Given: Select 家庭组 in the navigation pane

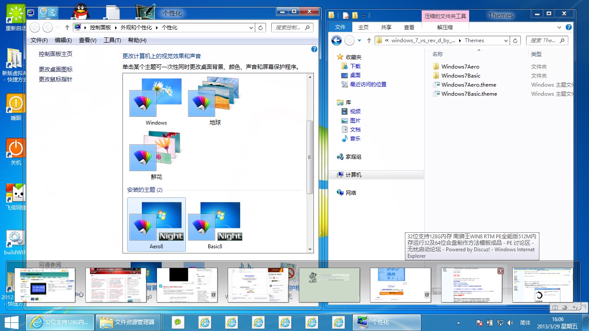Looking at the screenshot, I should coord(349,157).
